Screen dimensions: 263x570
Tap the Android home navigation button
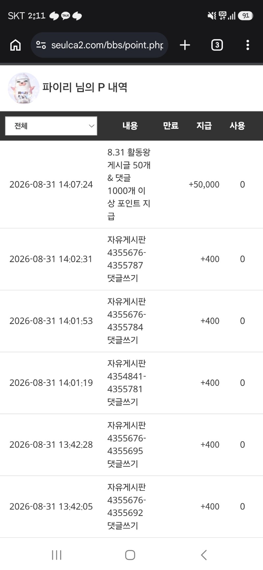tap(130, 555)
